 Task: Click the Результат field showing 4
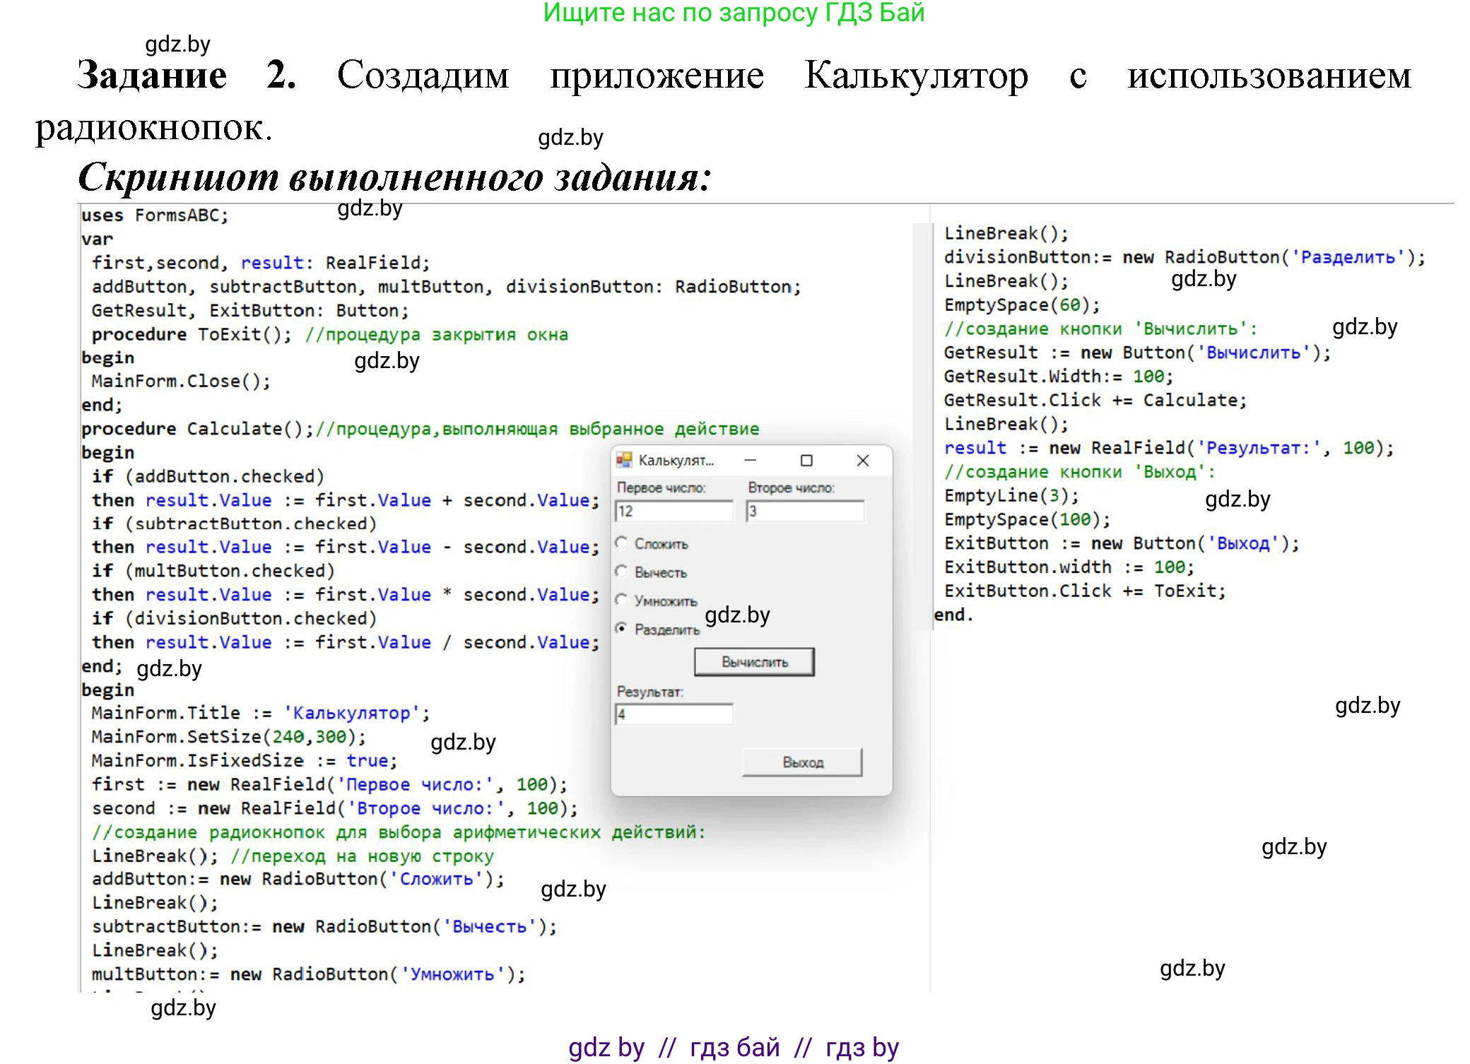(x=674, y=714)
